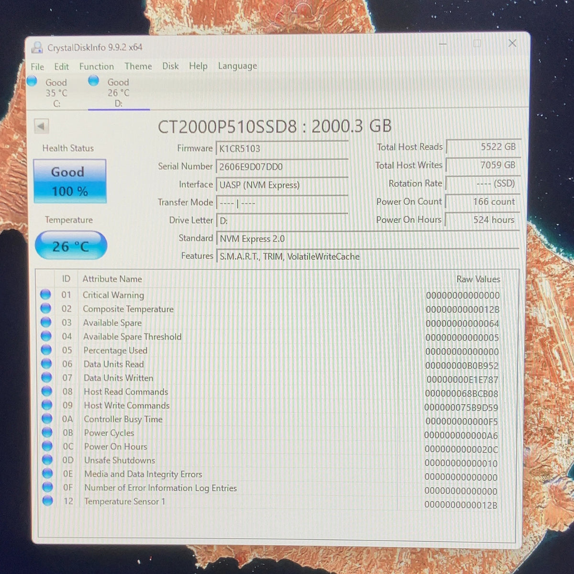Screen dimensions: 574x574
Task: Open the Theme menu
Action: [x=138, y=66]
